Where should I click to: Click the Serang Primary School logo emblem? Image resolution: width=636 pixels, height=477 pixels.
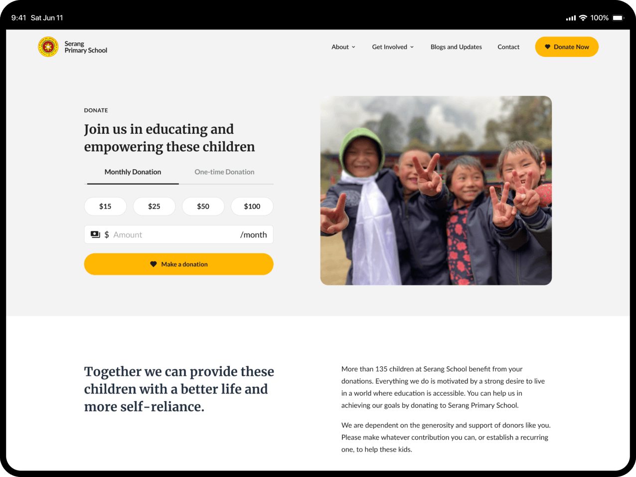48,47
